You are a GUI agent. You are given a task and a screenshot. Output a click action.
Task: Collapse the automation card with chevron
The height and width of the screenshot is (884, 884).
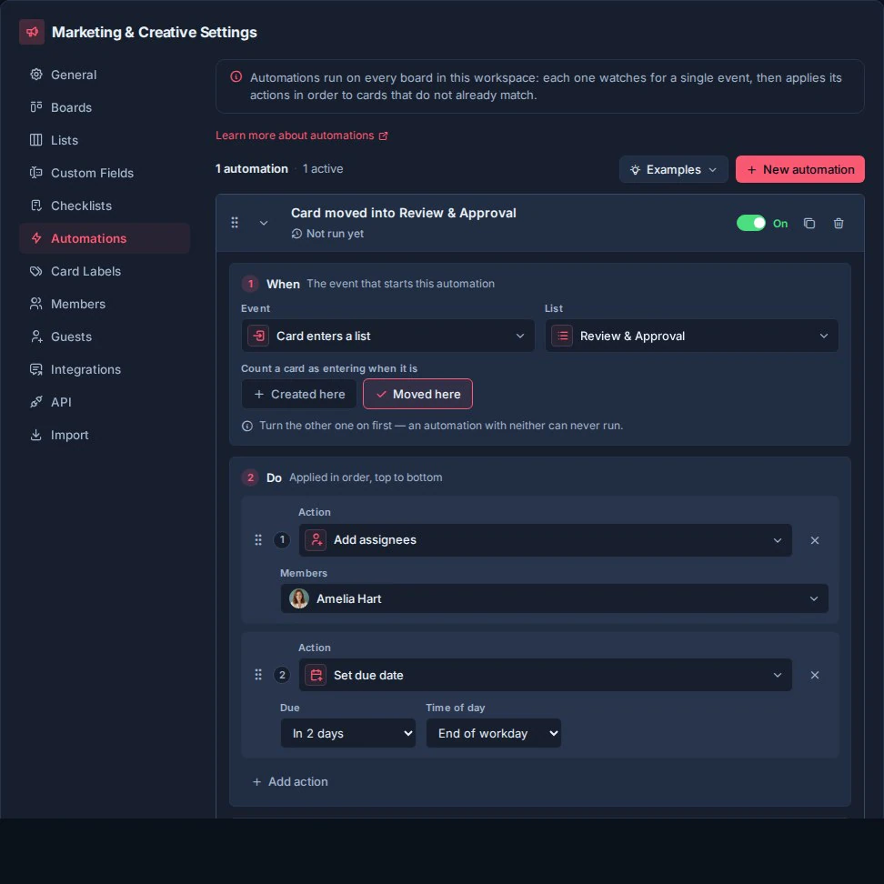263,223
